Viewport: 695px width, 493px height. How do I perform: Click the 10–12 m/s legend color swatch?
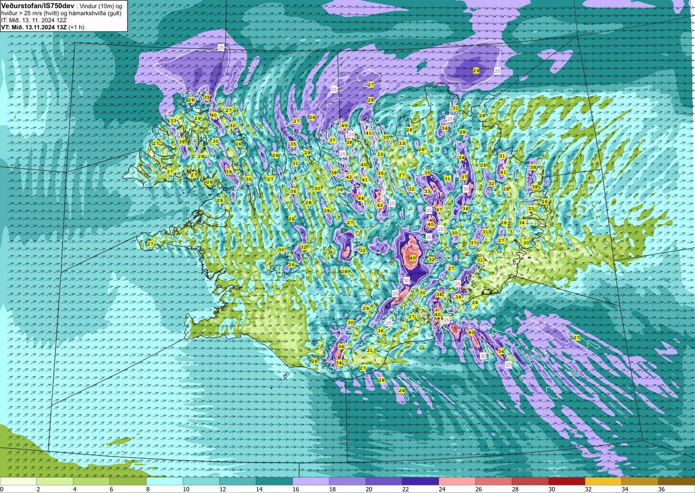[x=201, y=481]
